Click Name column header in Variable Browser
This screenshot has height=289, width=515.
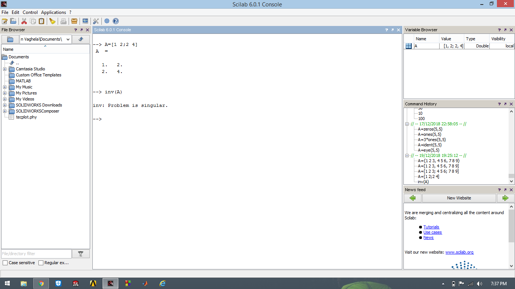coord(427,39)
